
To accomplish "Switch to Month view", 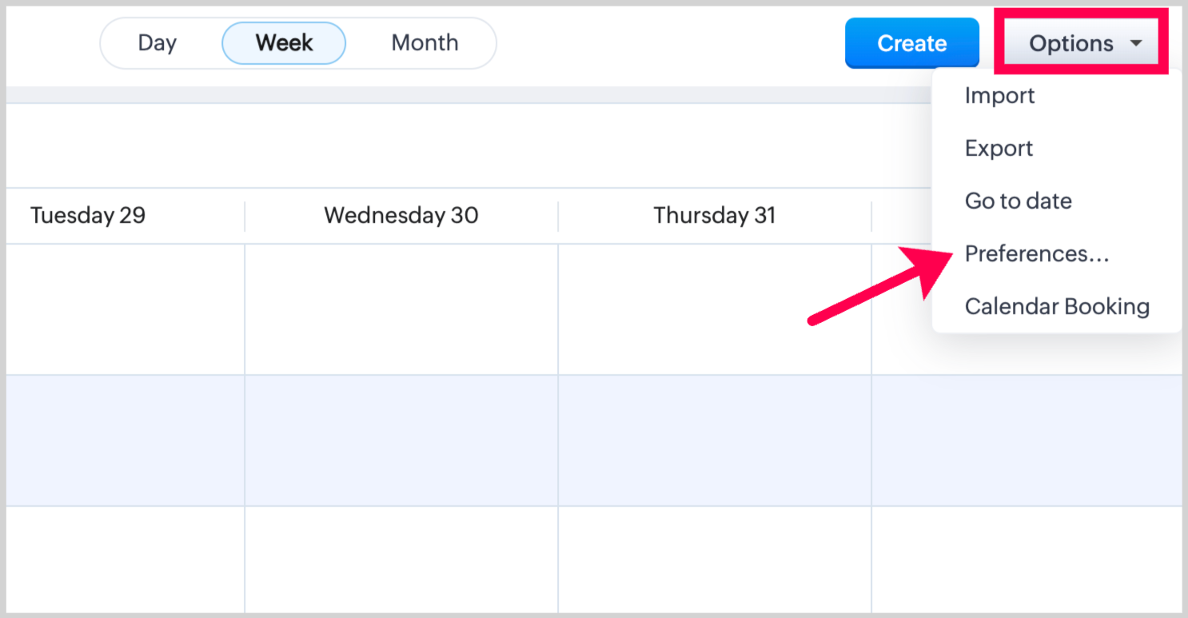I will (425, 43).
